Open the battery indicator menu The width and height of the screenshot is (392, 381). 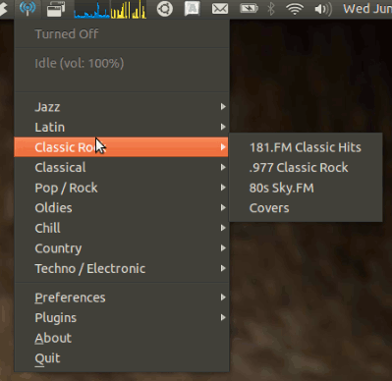point(249,9)
